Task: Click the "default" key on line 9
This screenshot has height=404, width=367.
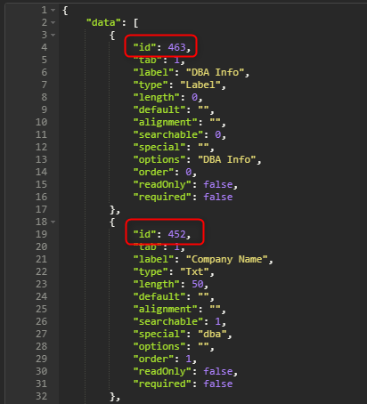Action: click(x=159, y=109)
